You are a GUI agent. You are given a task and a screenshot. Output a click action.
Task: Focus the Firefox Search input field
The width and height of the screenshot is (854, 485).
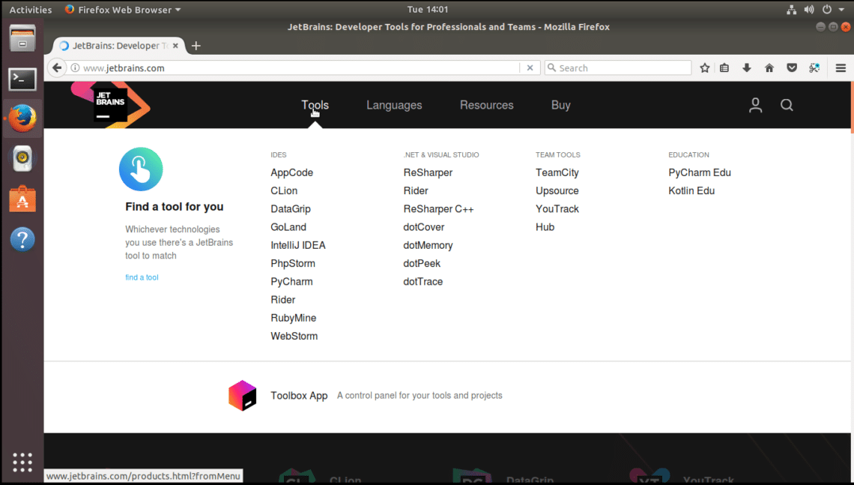(x=617, y=67)
